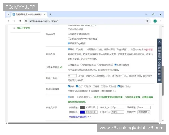Select 不启用(默认) for 自定义排版

pos(78,97)
